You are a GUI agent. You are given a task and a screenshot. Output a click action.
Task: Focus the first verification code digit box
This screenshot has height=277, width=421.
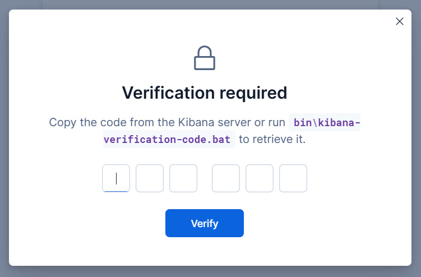click(116, 178)
